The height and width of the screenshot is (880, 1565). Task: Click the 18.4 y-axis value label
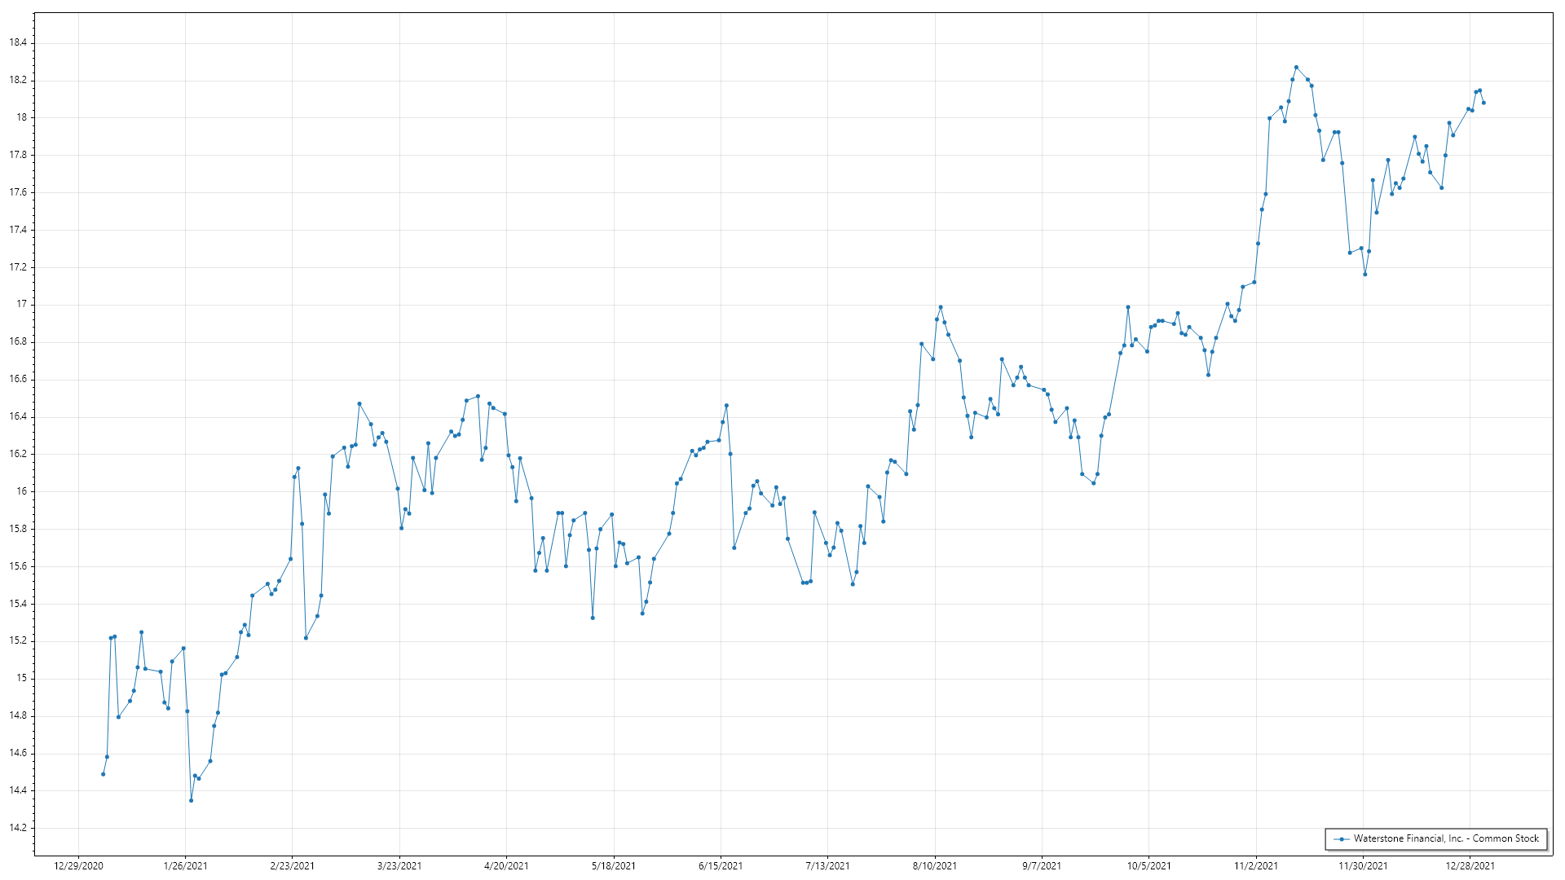[x=18, y=43]
